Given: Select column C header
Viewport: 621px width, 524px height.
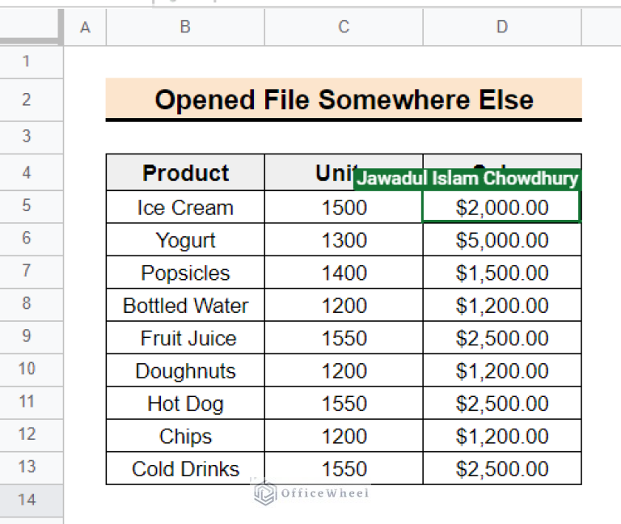Looking at the screenshot, I should [x=344, y=27].
